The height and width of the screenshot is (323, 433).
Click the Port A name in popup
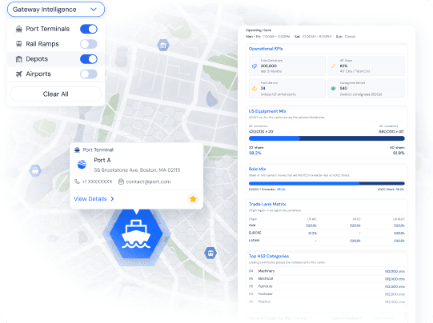coord(102,160)
